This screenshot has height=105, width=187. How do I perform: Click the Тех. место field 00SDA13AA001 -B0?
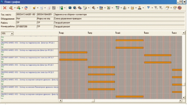[x=26, y=15]
